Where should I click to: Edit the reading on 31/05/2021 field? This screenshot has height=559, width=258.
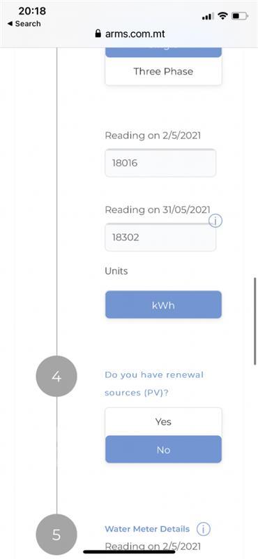tap(160, 238)
